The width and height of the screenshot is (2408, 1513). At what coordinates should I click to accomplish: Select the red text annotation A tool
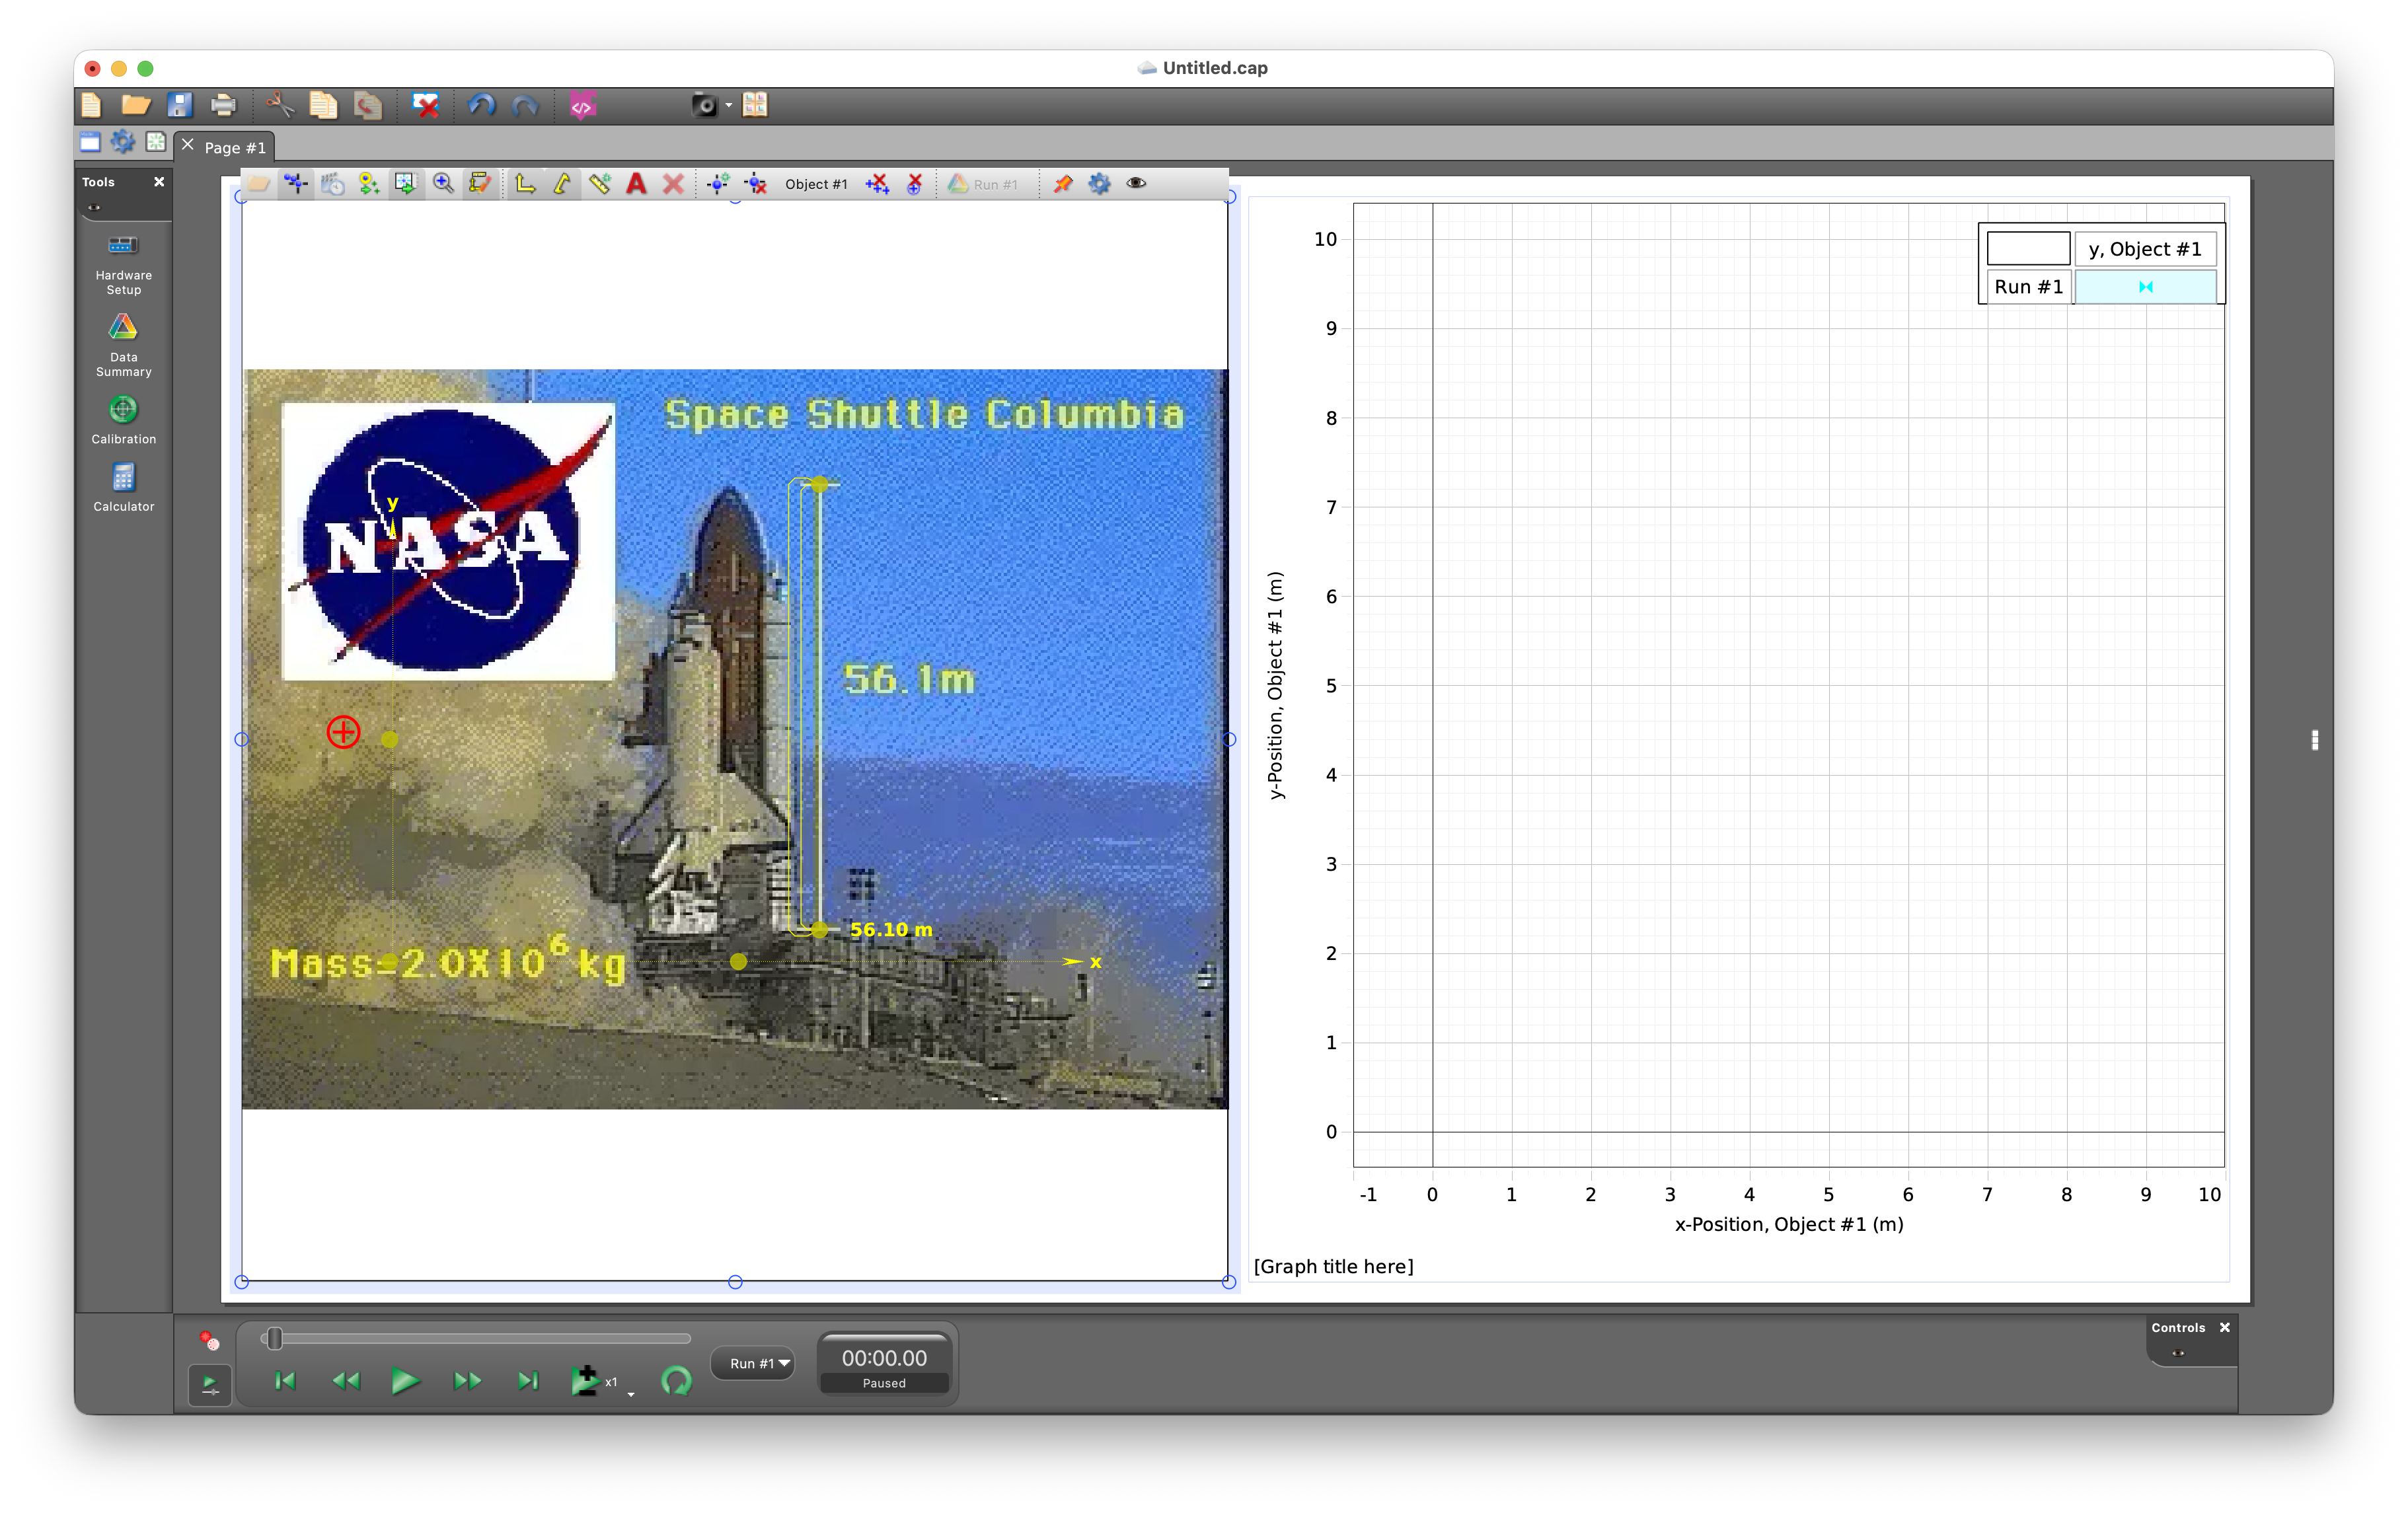pos(637,183)
